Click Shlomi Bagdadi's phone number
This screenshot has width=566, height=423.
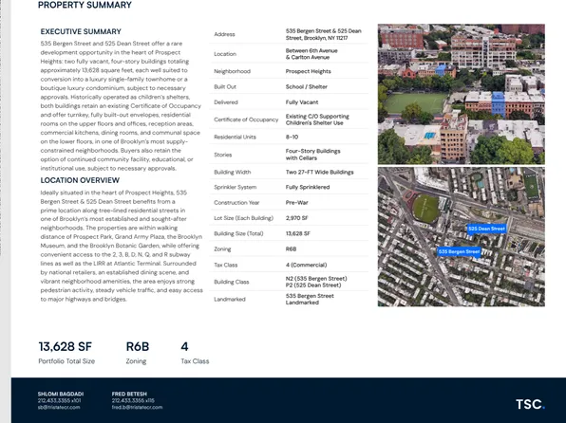click(59, 400)
